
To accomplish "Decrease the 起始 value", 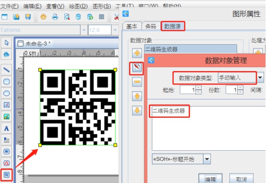I will pos(198,92).
